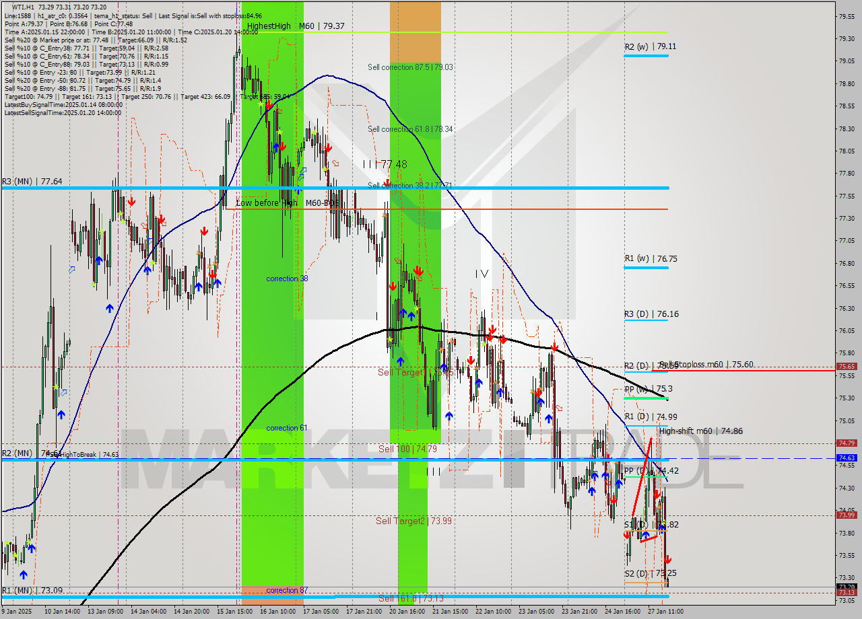Select the 'HighestHigh M60 | 79.37' label

click(x=296, y=26)
